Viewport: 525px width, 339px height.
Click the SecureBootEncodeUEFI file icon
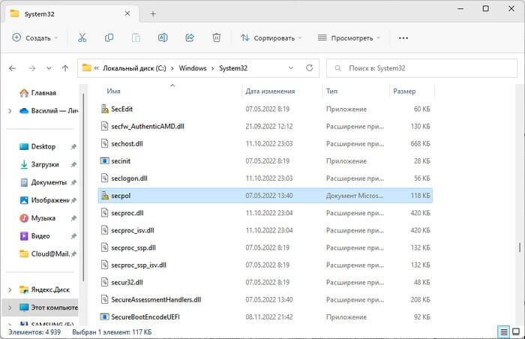tap(105, 316)
